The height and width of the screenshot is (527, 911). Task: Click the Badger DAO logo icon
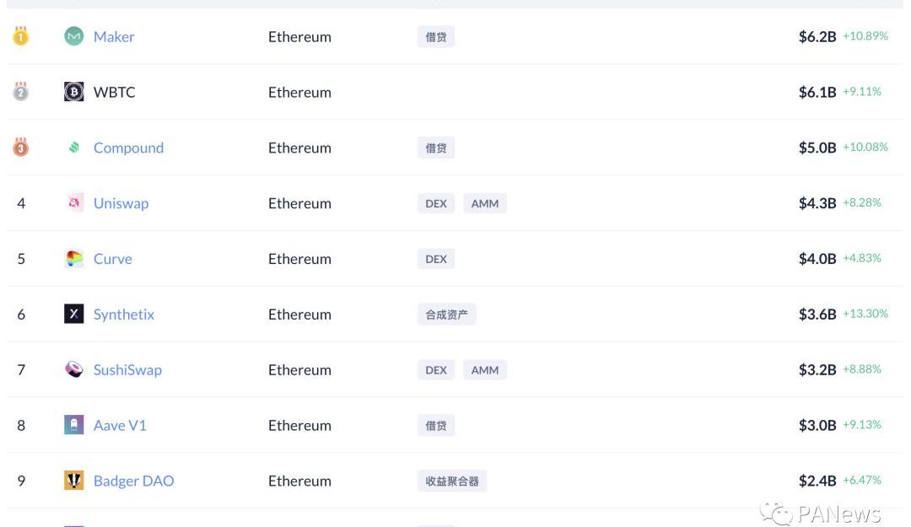pos(73,481)
